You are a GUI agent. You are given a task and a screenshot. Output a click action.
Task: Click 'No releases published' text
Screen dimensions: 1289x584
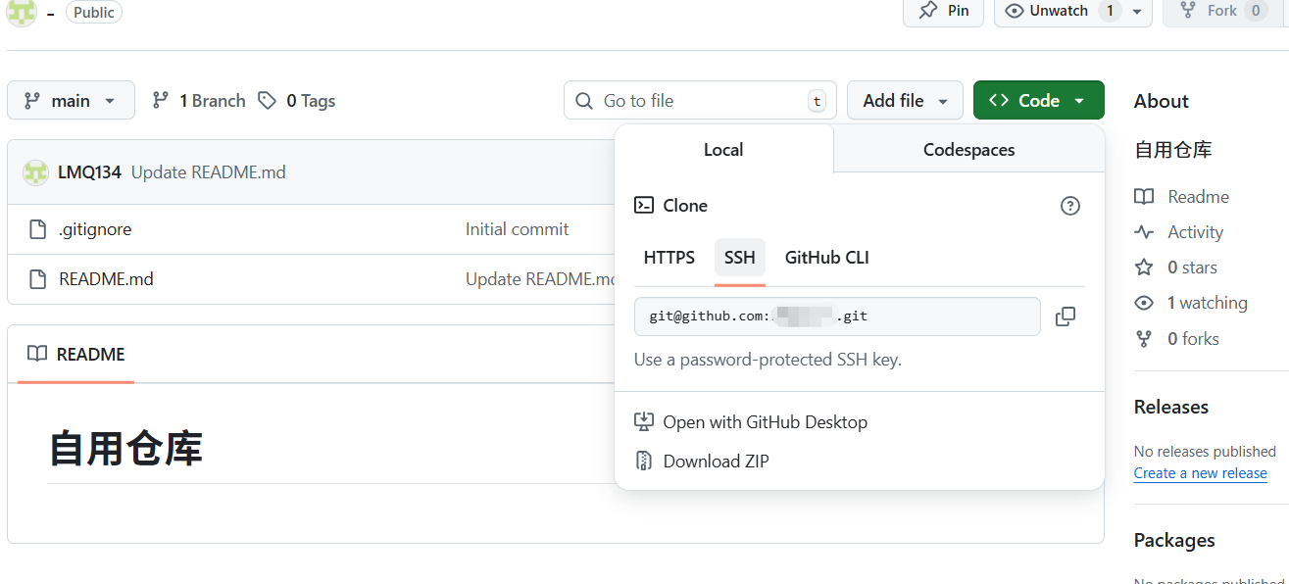[1205, 452]
